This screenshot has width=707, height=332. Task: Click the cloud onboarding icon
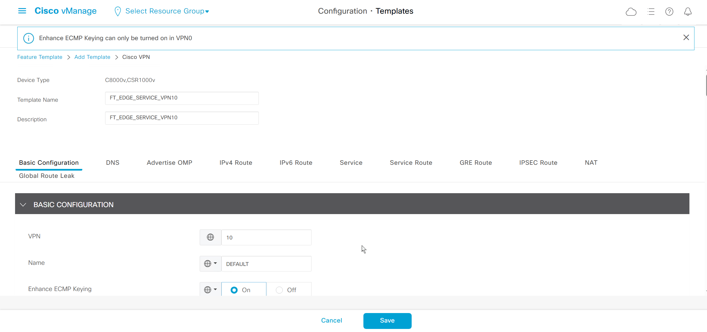click(631, 12)
